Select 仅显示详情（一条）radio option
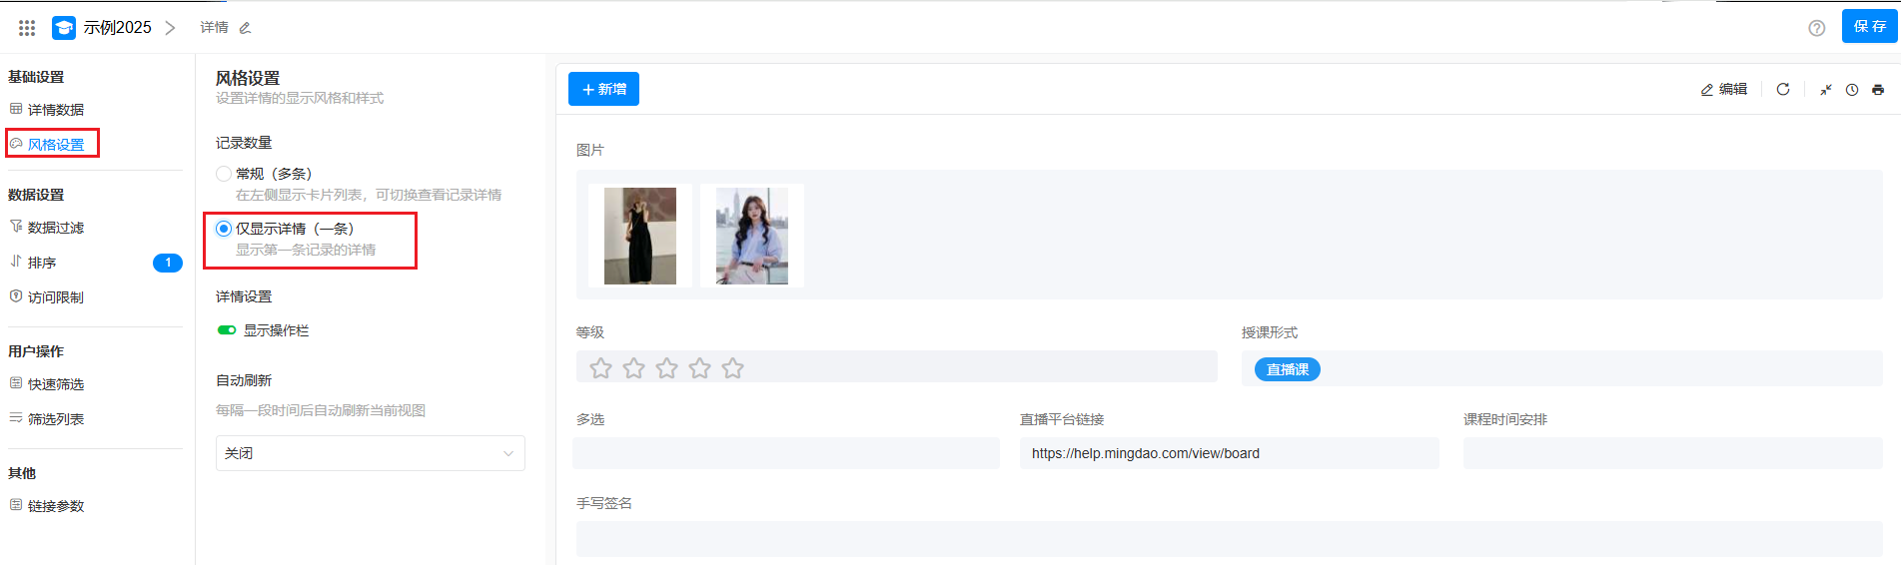 pos(224,229)
